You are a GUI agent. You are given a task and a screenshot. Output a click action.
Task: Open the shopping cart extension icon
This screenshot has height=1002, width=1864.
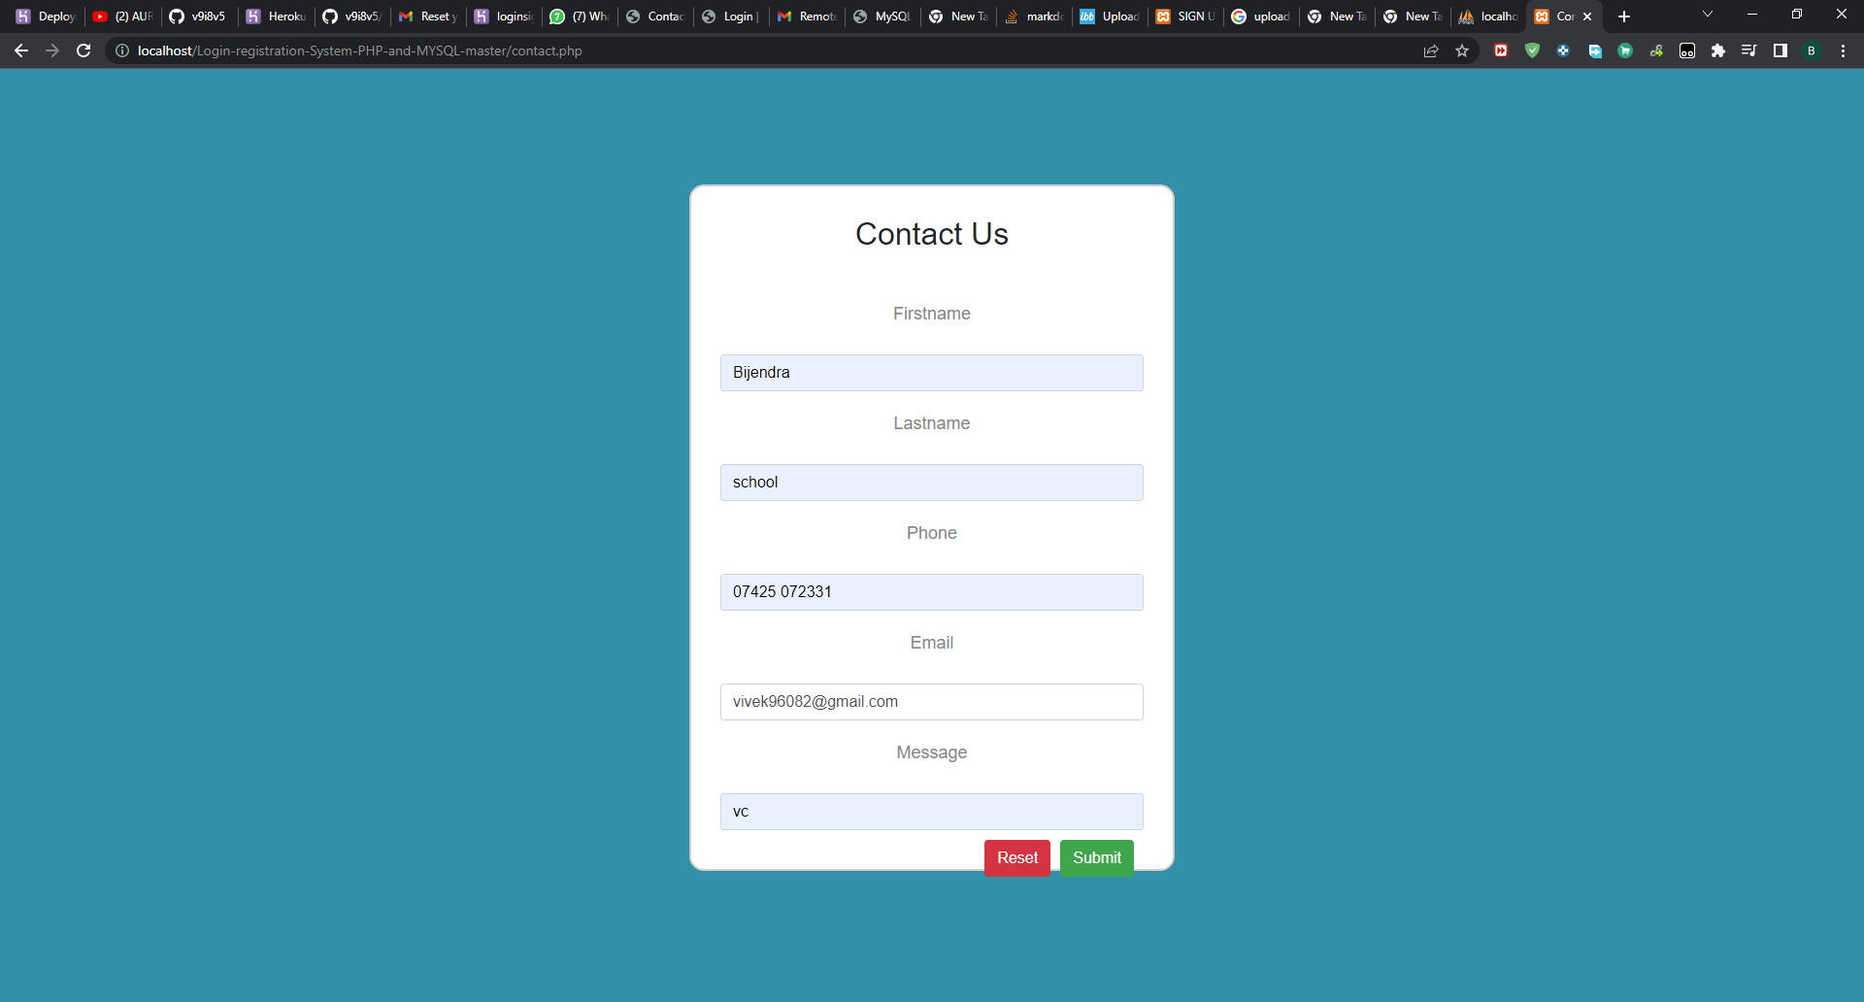[x=1624, y=50]
